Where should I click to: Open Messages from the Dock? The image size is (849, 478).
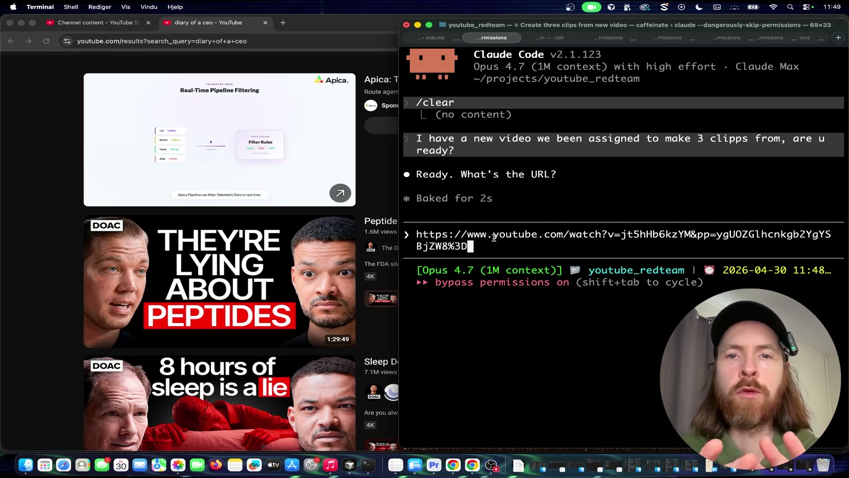tap(102, 465)
